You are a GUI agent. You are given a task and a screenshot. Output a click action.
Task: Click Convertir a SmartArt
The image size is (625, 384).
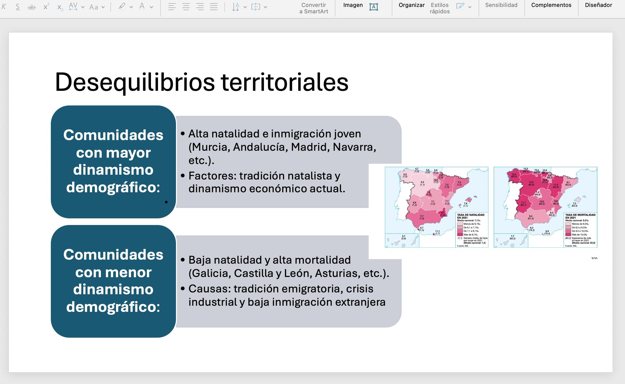point(314,8)
